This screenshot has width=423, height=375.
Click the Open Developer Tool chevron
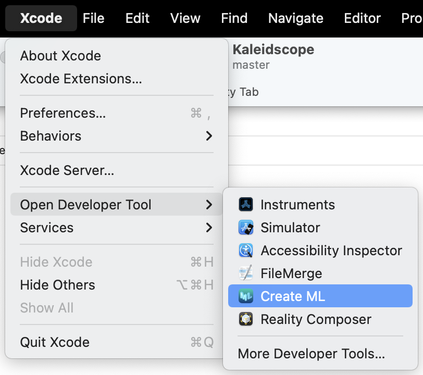pos(209,205)
